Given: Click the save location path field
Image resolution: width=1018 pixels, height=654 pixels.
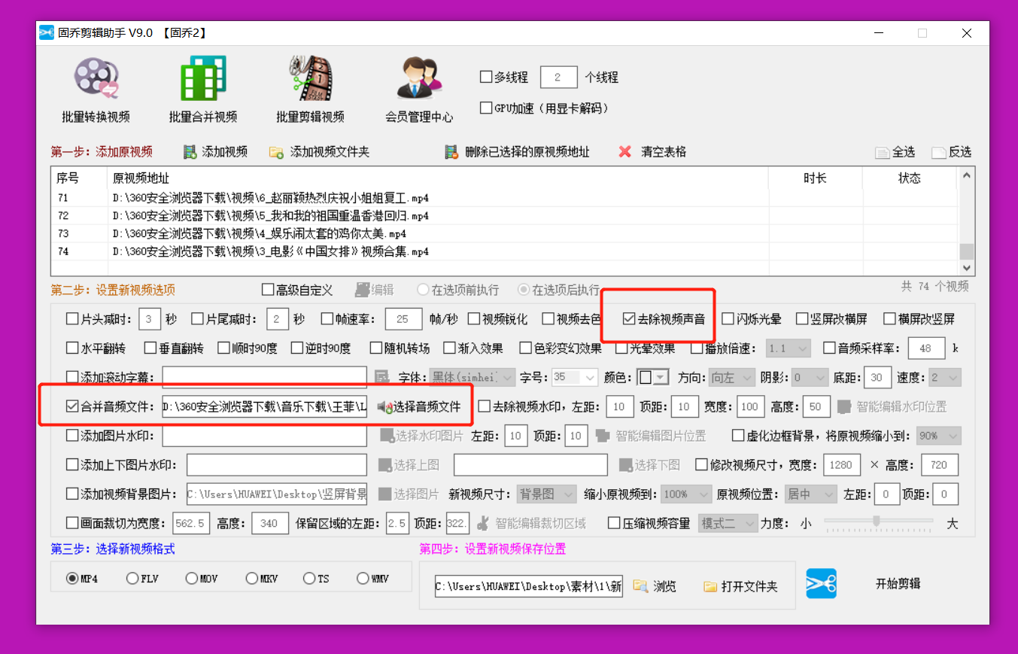Looking at the screenshot, I should coord(529,586).
